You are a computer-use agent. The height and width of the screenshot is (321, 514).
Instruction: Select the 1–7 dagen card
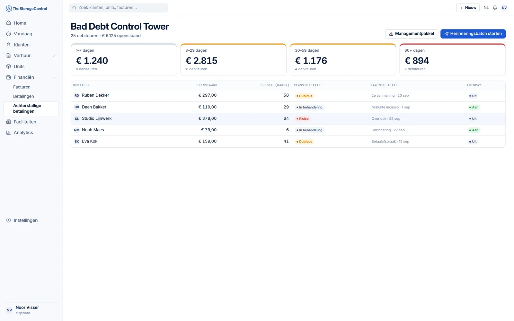pyautogui.click(x=124, y=60)
